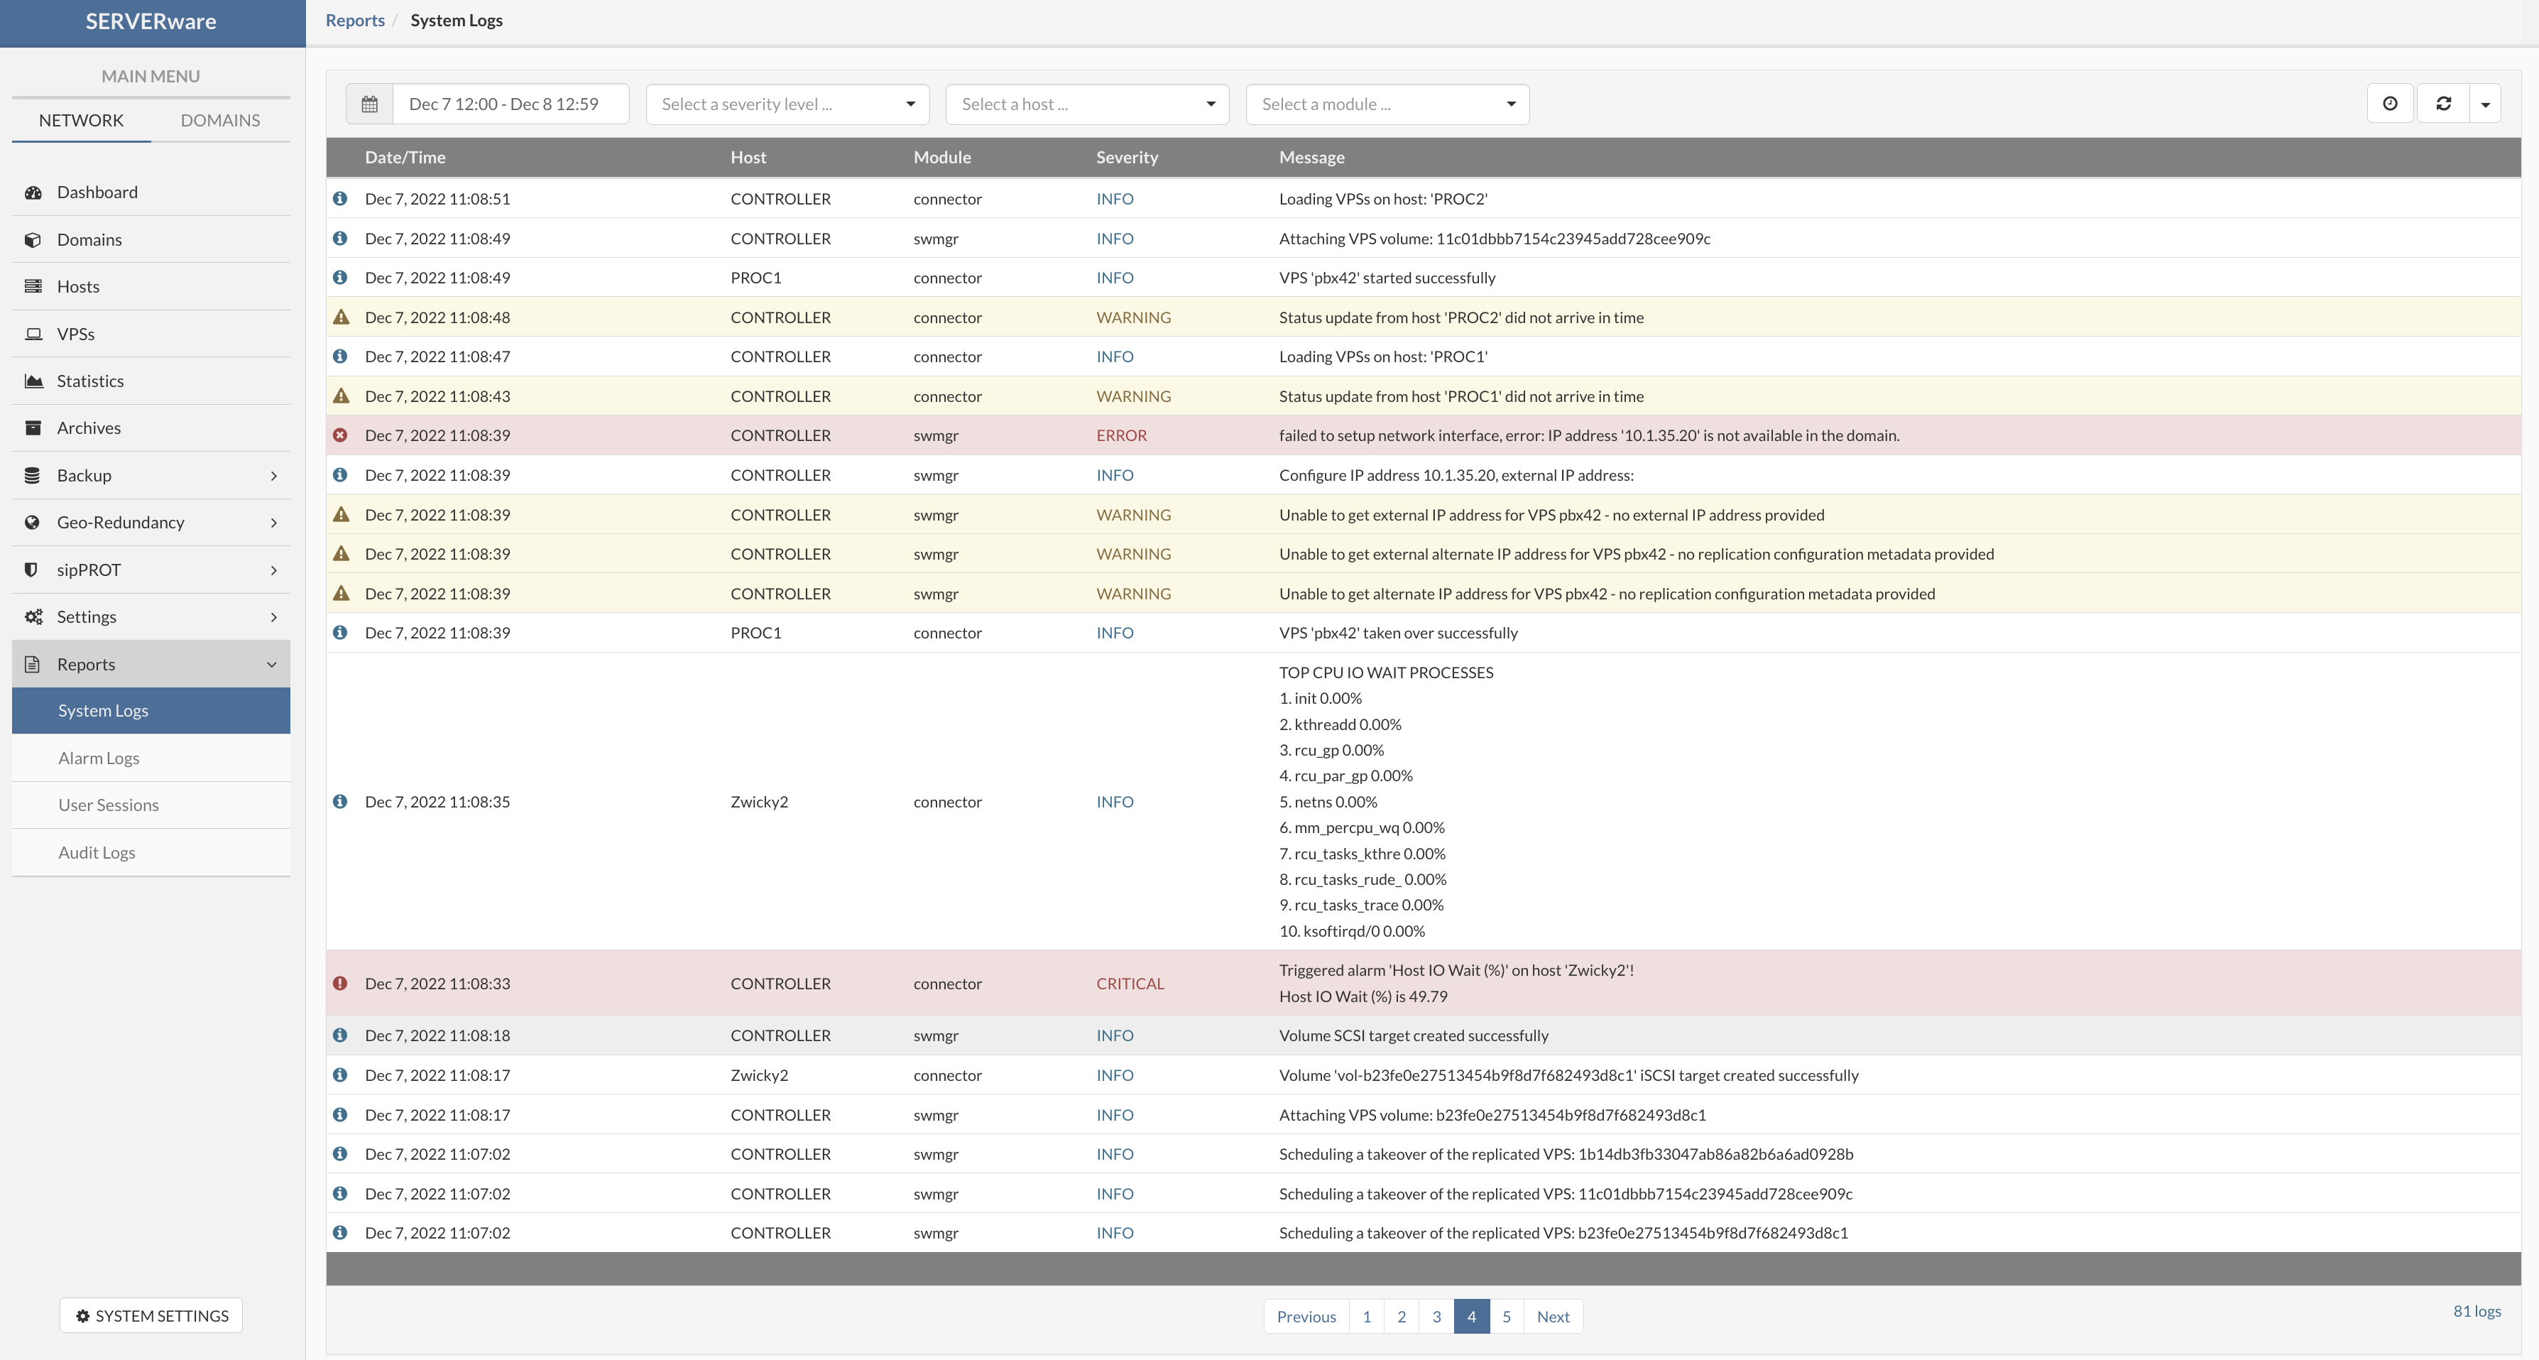
Task: Open the refresh options caret dropdown
Action: coord(2485,104)
